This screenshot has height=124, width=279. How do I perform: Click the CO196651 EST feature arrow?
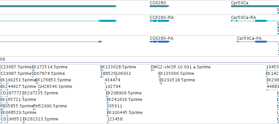pos(5,122)
